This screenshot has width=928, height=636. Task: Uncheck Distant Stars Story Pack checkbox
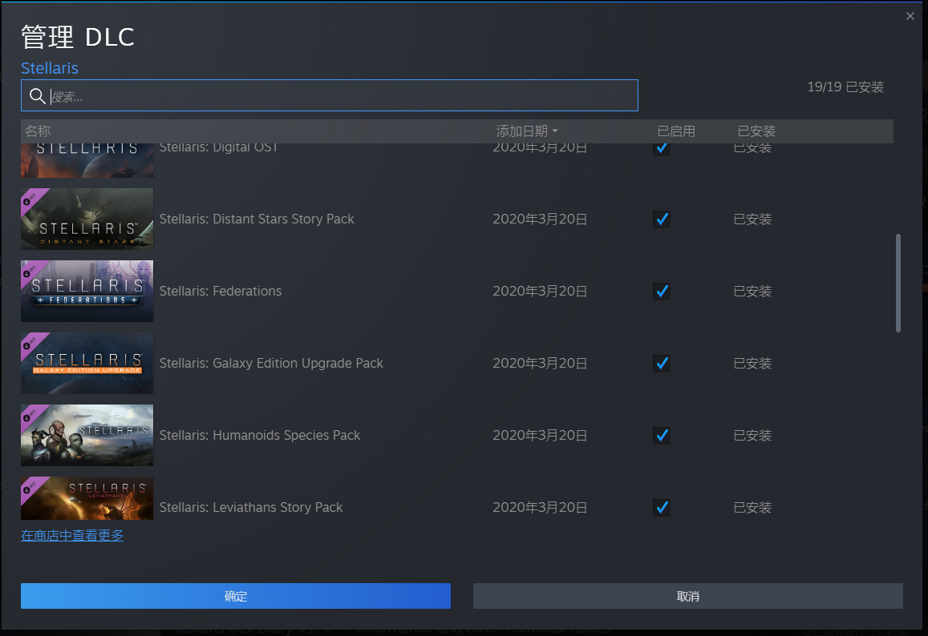(662, 219)
